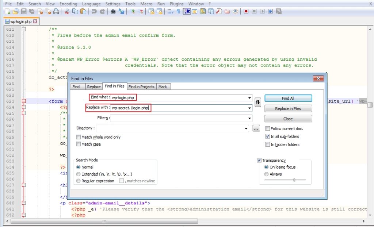The image size is (374, 227).
Task: Click the Copy toolbar icon
Action: click(75, 11)
